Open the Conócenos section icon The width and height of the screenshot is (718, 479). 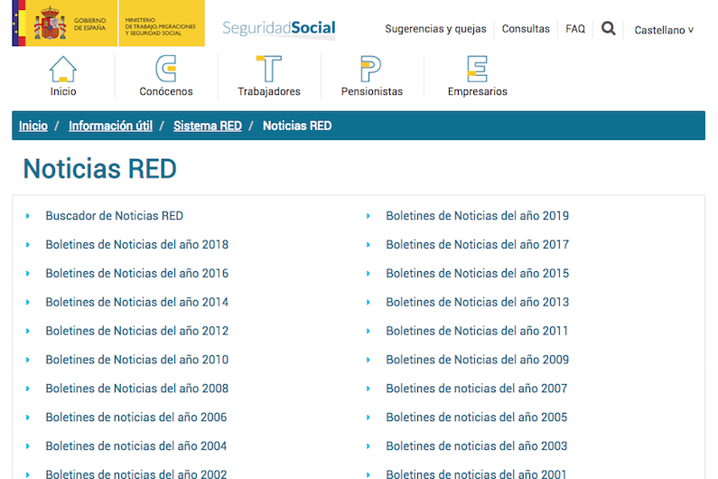(165, 70)
